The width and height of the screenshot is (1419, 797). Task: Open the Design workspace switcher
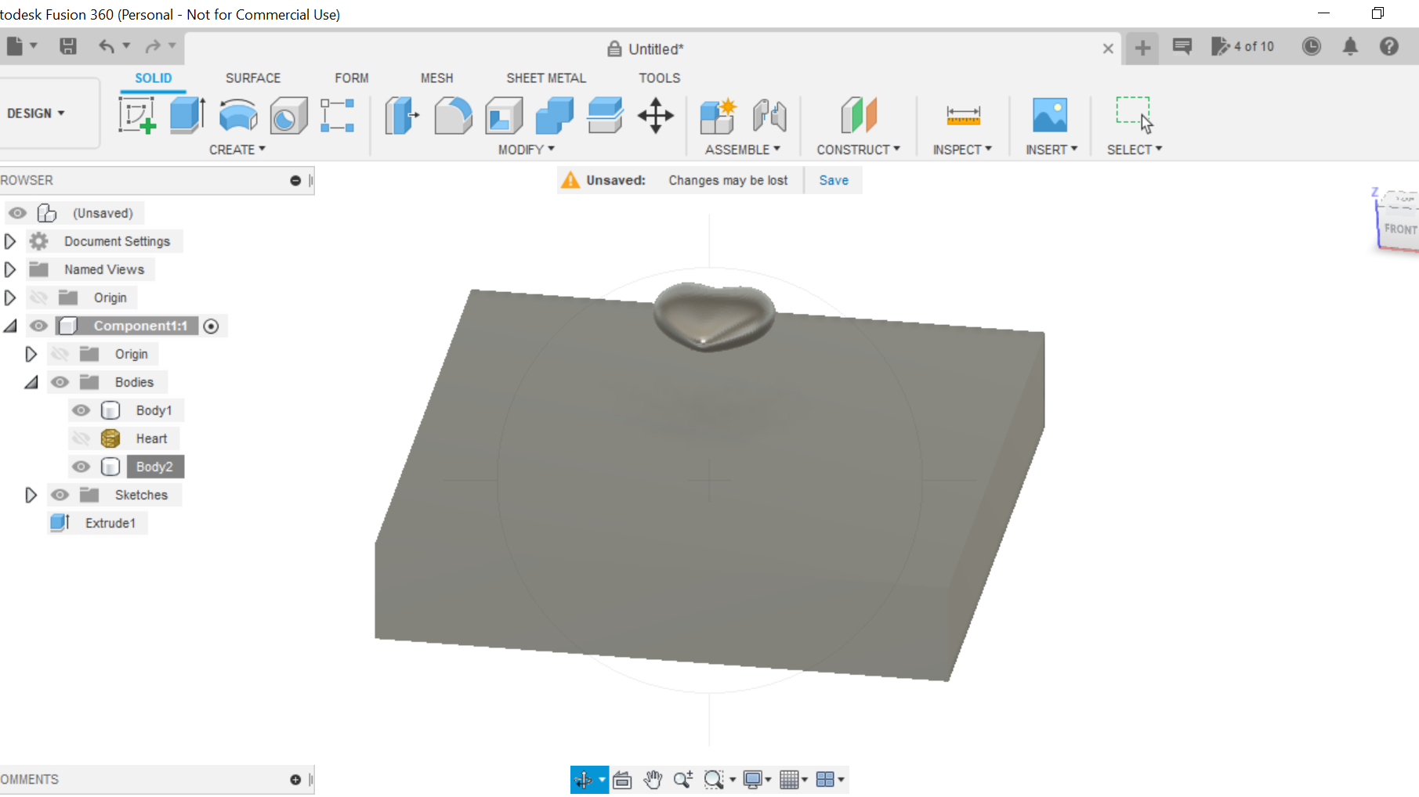point(34,113)
